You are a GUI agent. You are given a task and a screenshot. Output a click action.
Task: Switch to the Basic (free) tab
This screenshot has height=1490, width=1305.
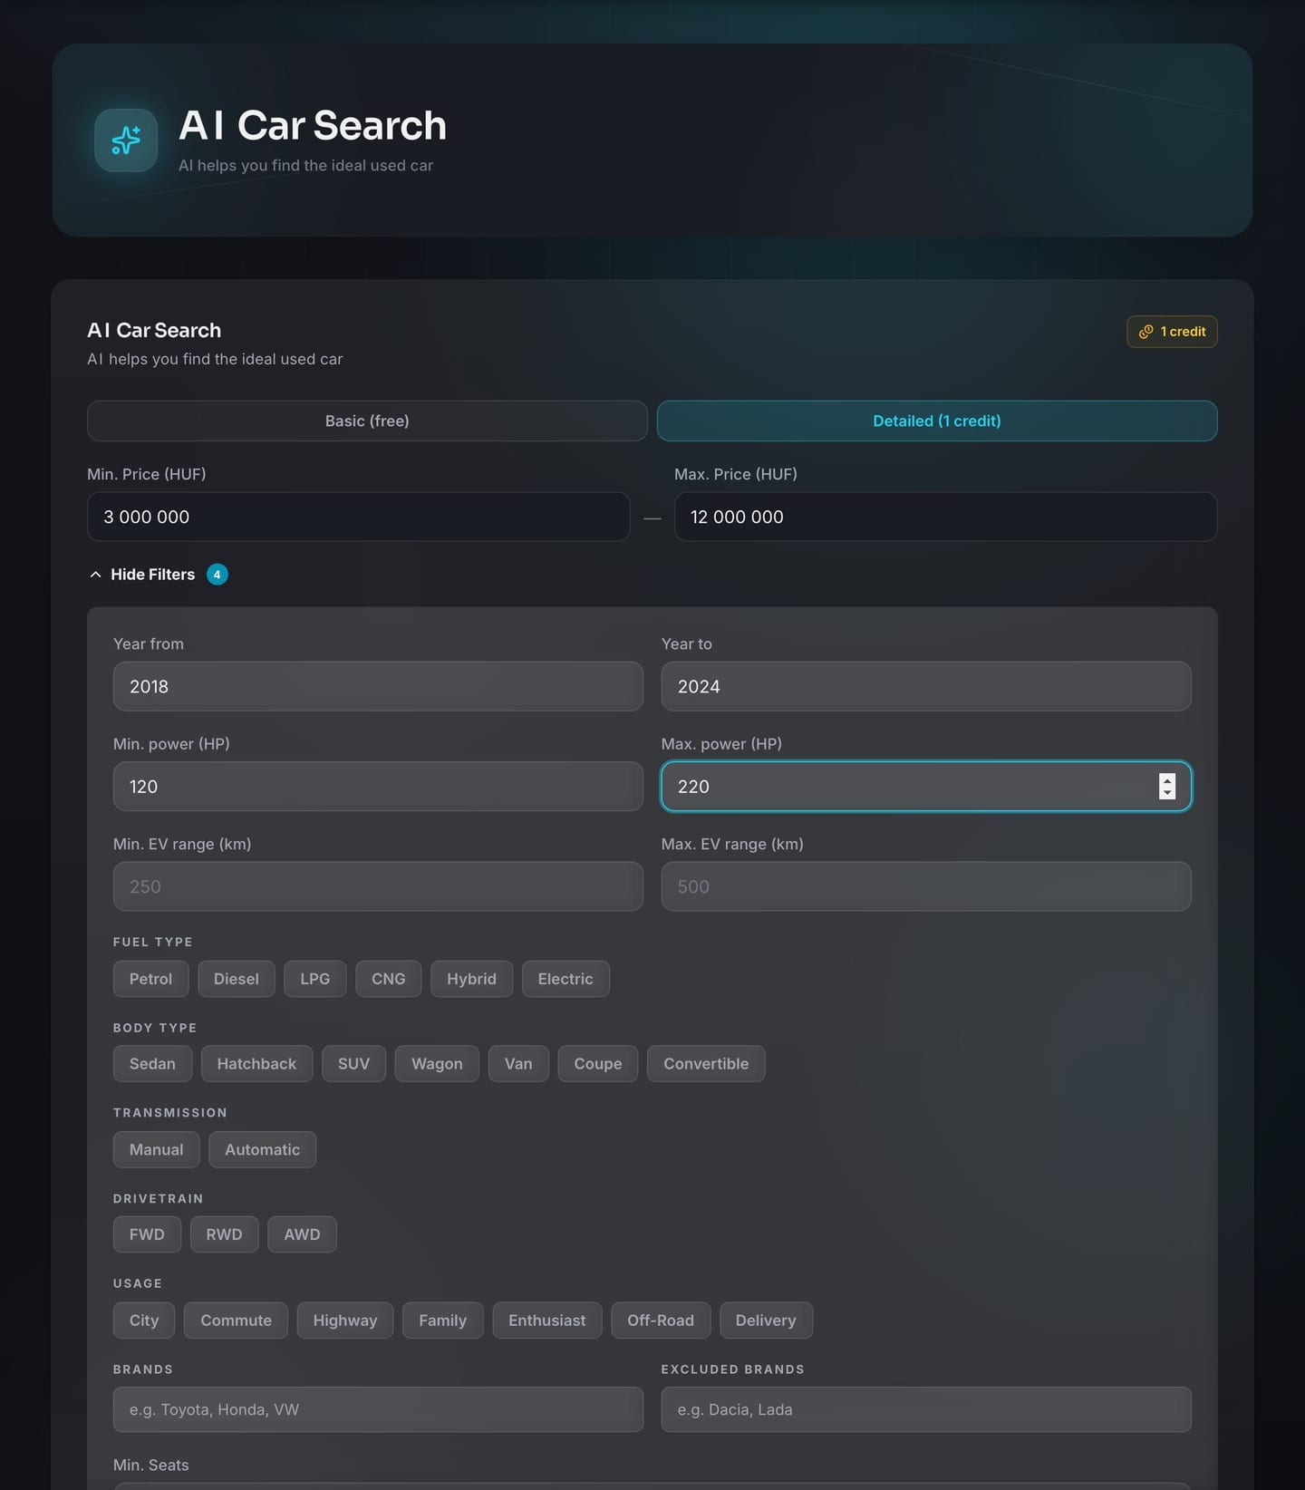(367, 421)
